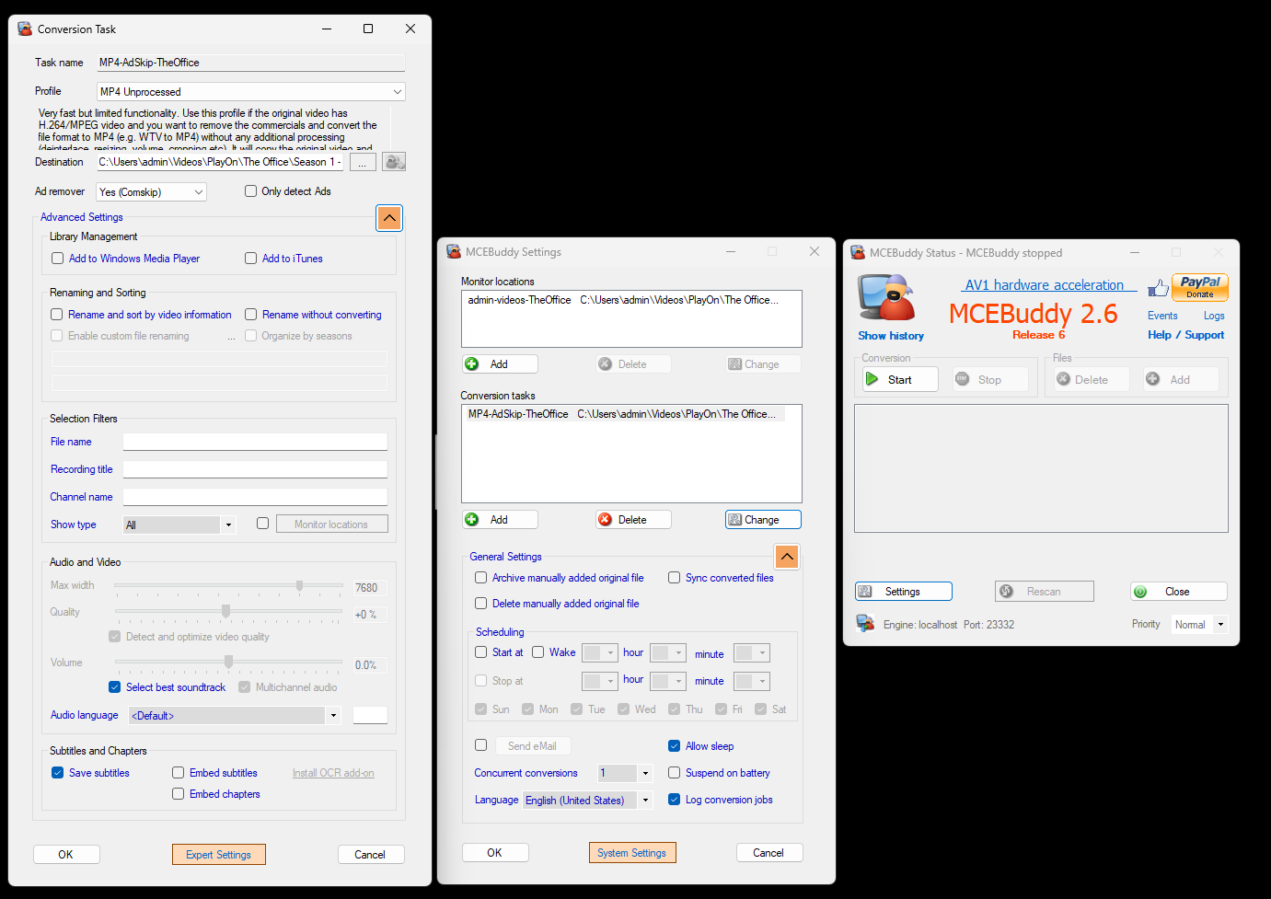Collapse the Advanced Settings section
The image size is (1271, 899).
[389, 218]
